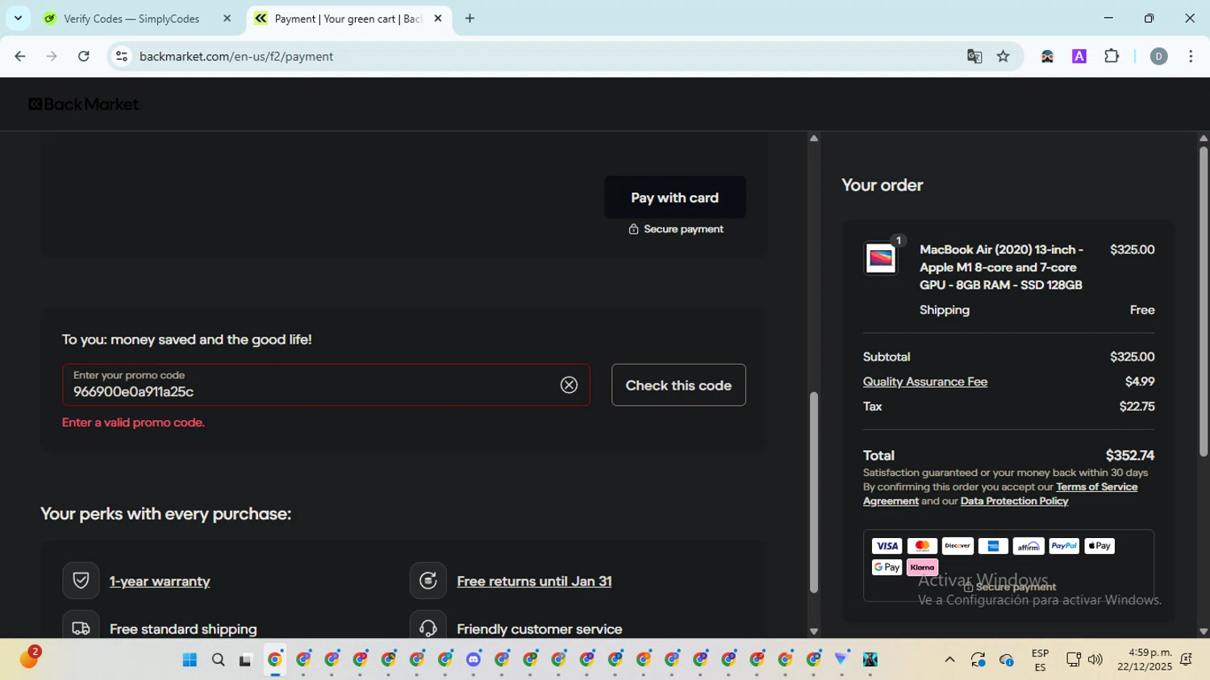Viewport: 1210px width, 680px height.
Task: Click the Apple Pay logo
Action: [1099, 546]
